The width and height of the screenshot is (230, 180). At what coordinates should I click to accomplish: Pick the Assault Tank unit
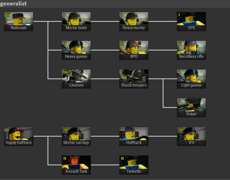click(x=76, y=165)
